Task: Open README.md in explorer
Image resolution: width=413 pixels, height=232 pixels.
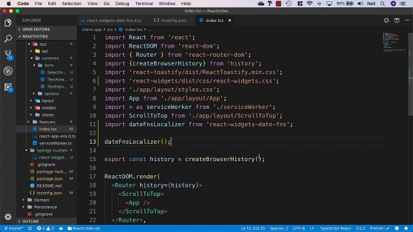Action: 46,186
